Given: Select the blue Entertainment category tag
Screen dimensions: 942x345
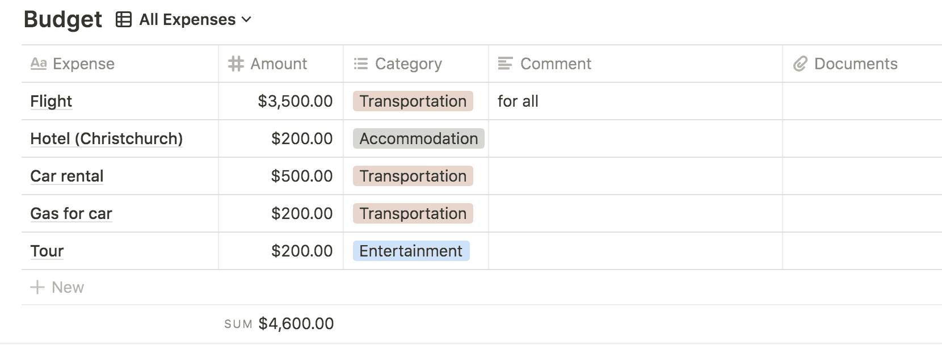Looking at the screenshot, I should [x=411, y=251].
